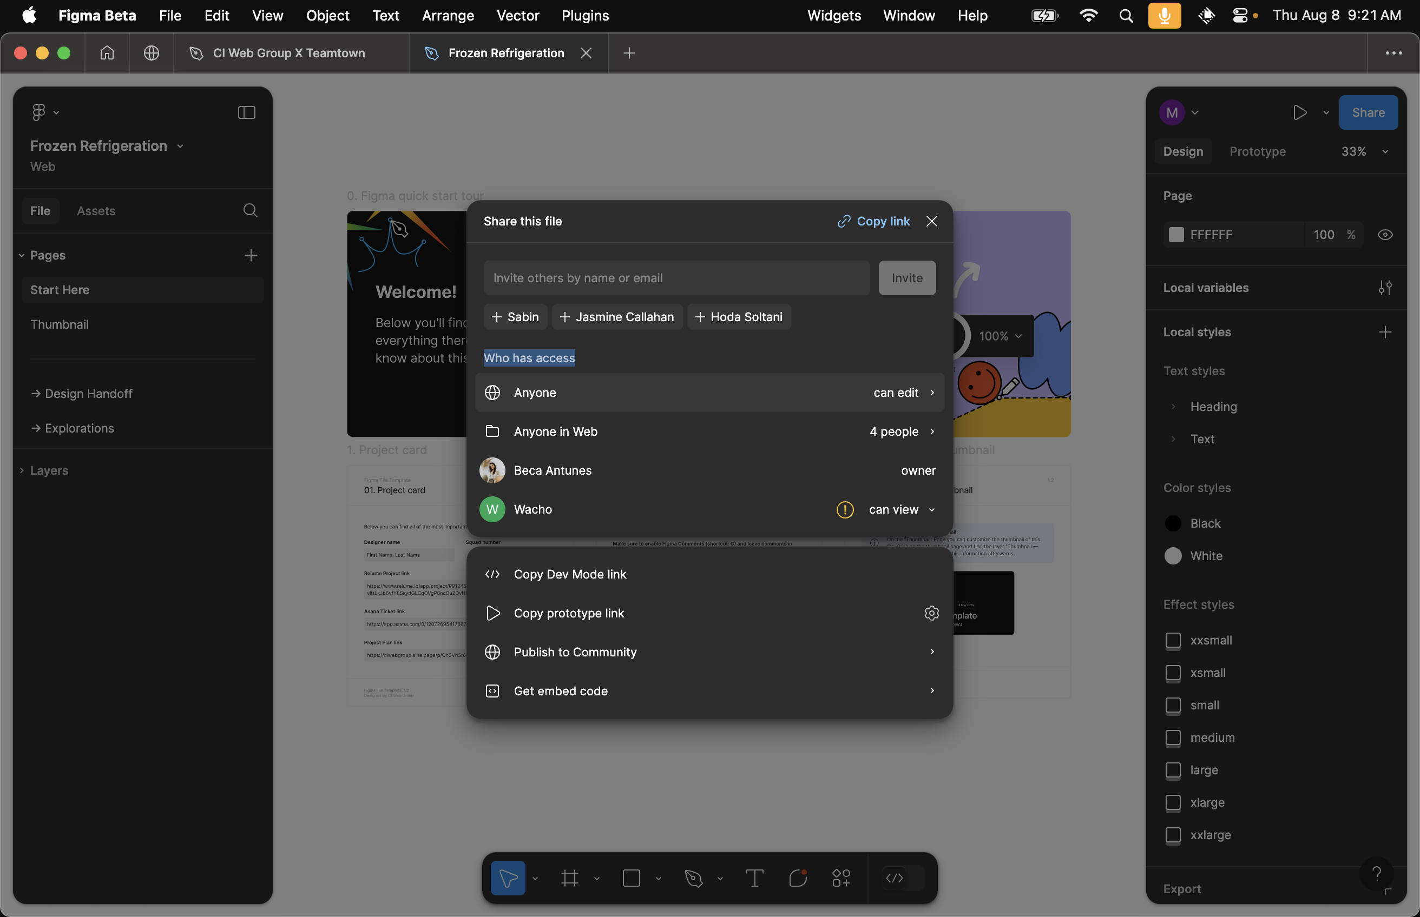Select the Pen tool in bottom toolbar
The image size is (1420, 917).
pos(693,878)
